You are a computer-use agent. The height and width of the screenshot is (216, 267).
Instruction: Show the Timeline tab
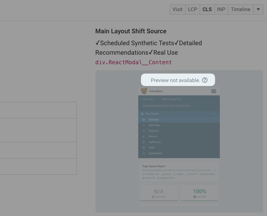coord(240,10)
